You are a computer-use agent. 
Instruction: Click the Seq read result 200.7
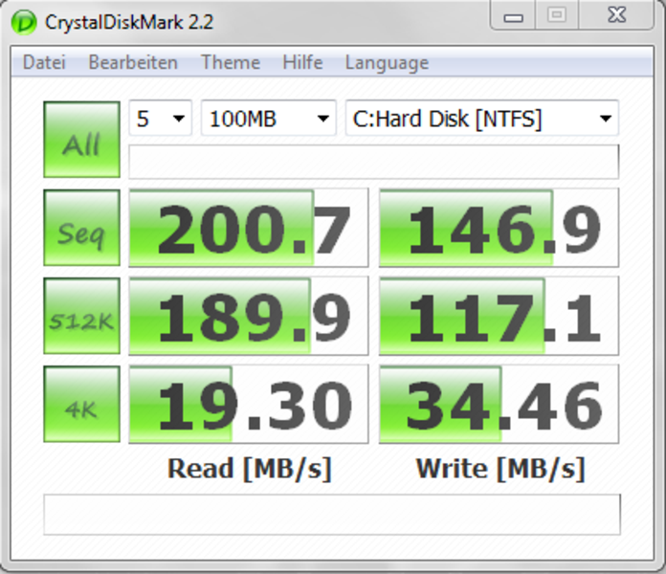(x=249, y=228)
